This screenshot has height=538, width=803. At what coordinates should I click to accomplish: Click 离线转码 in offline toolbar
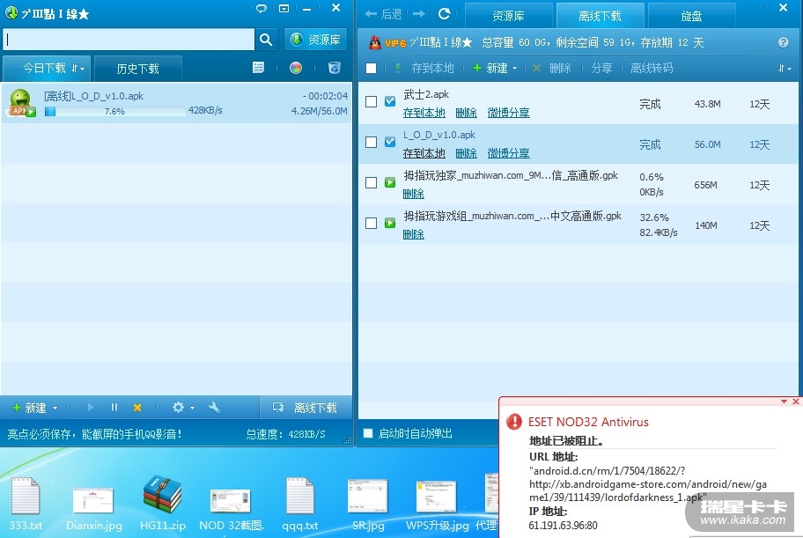pyautogui.click(x=652, y=68)
